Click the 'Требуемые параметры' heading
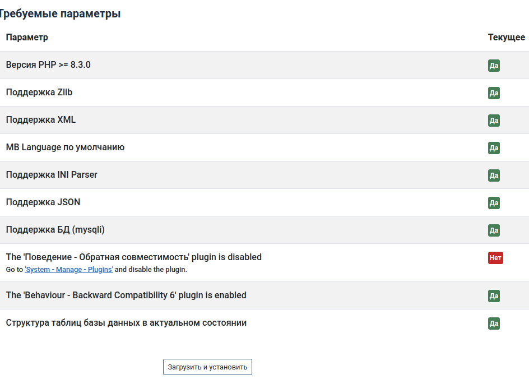The height and width of the screenshot is (379, 529). tap(59, 13)
